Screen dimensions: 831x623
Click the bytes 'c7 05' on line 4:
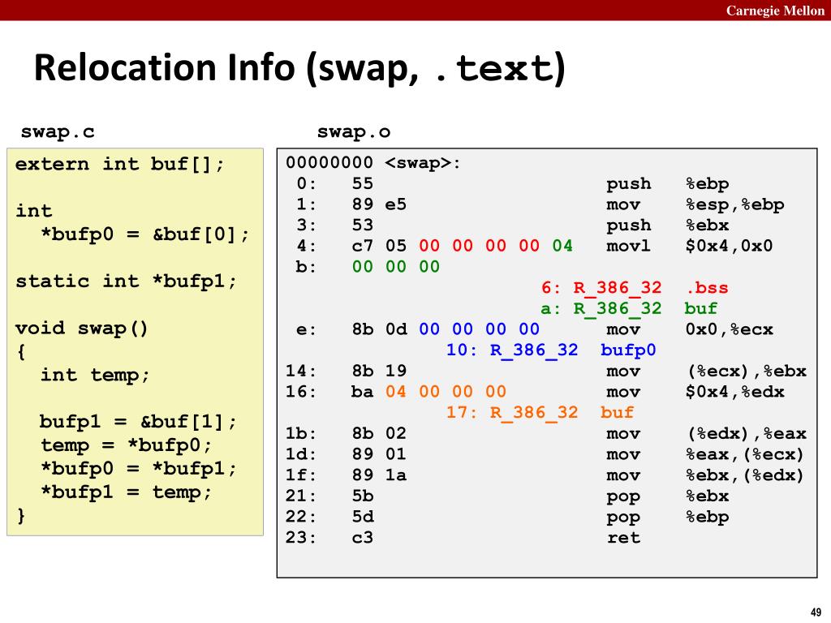click(x=379, y=246)
